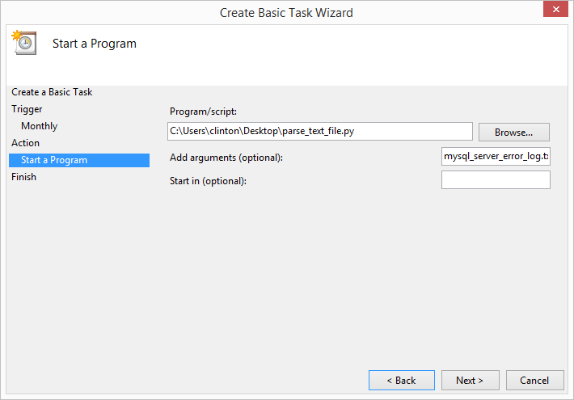
Task: Select the highlighted Start a Program step
Action: (79, 160)
